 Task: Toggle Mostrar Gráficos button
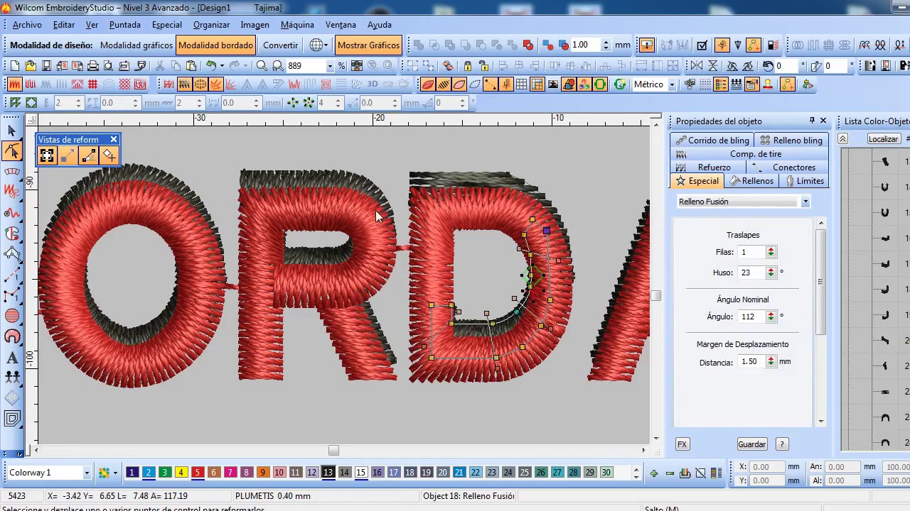click(368, 45)
